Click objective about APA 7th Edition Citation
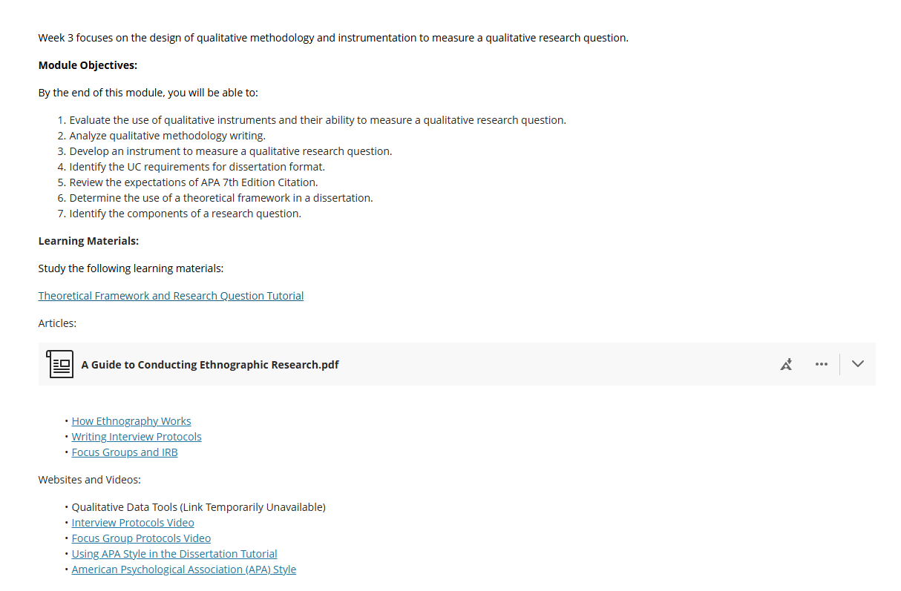 coord(193,182)
